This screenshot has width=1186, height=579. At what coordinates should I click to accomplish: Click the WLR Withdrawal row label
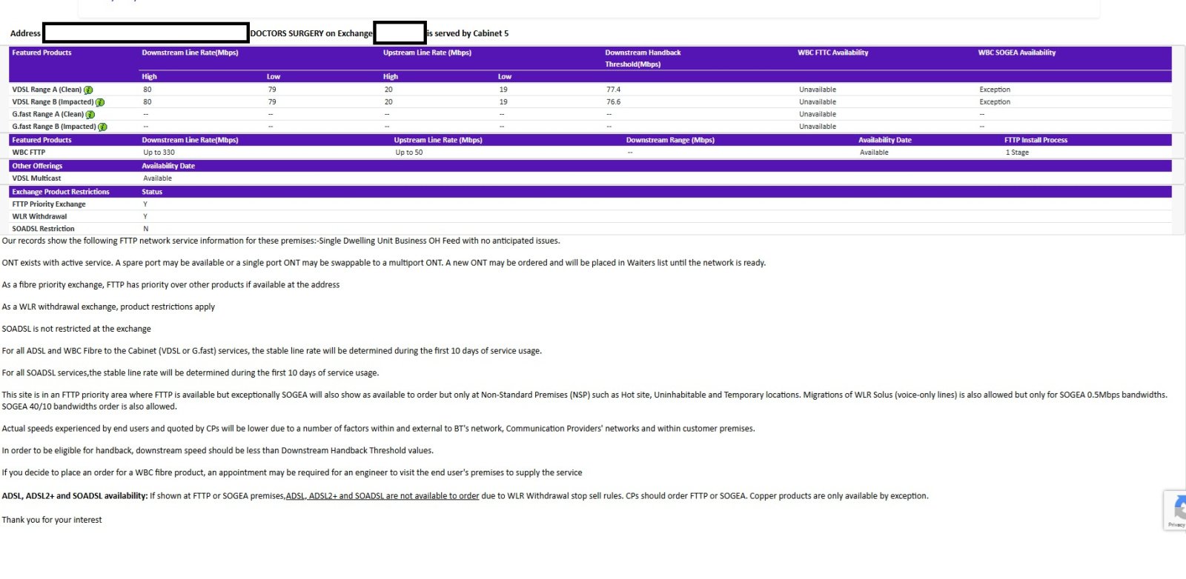click(39, 217)
